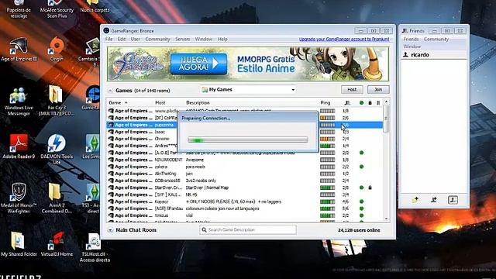This screenshot has height=279, width=496.
Task: Select the 'StarOver | Normal Map' room
Action: click(x=245, y=188)
